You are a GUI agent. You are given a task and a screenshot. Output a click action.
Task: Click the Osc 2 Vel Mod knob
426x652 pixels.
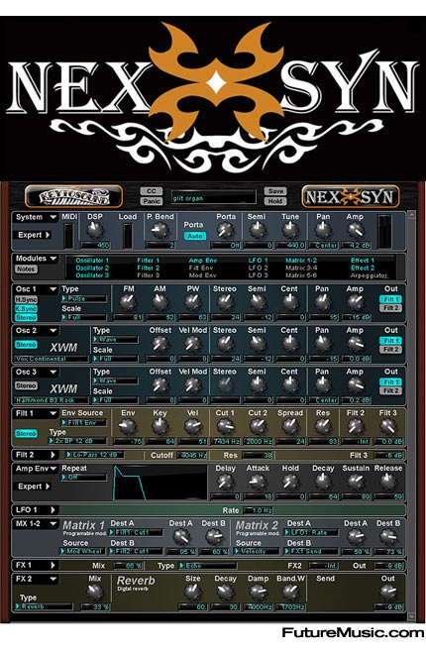192,344
